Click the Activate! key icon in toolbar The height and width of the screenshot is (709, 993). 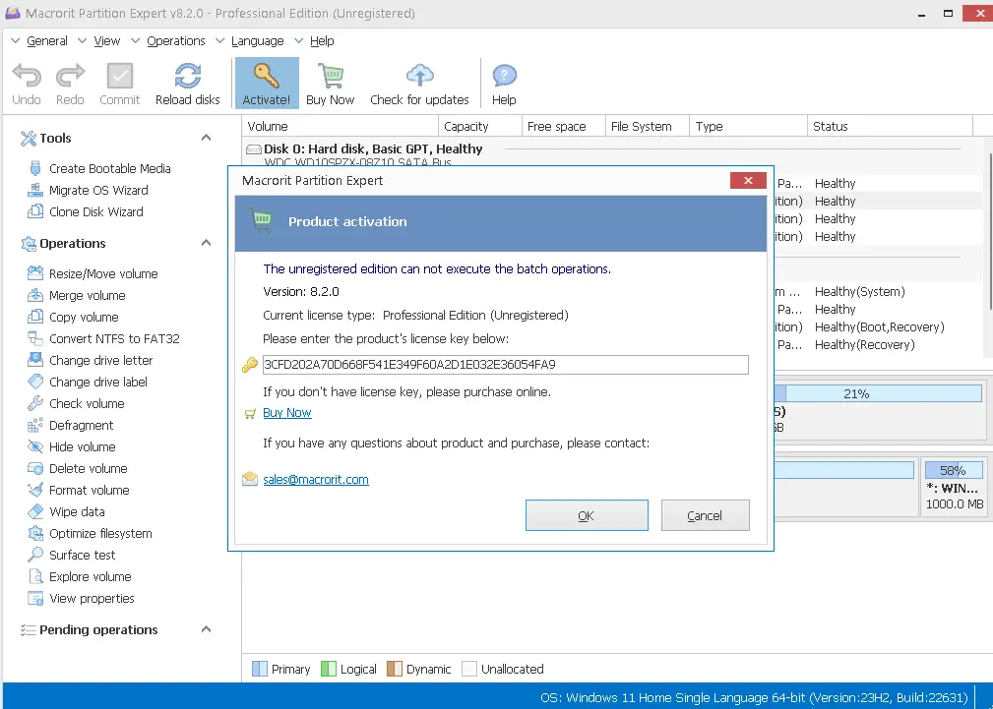[266, 77]
